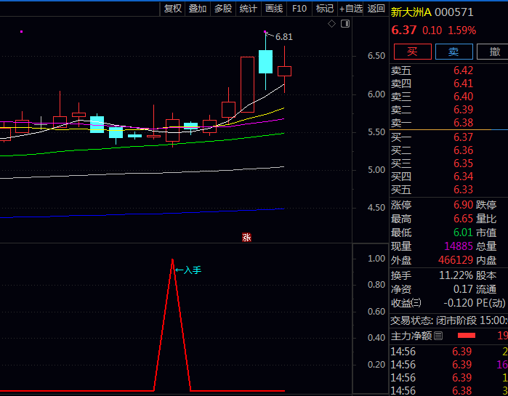Click the 撤 cancel order button
The width and height of the screenshot is (508, 396).
click(494, 52)
